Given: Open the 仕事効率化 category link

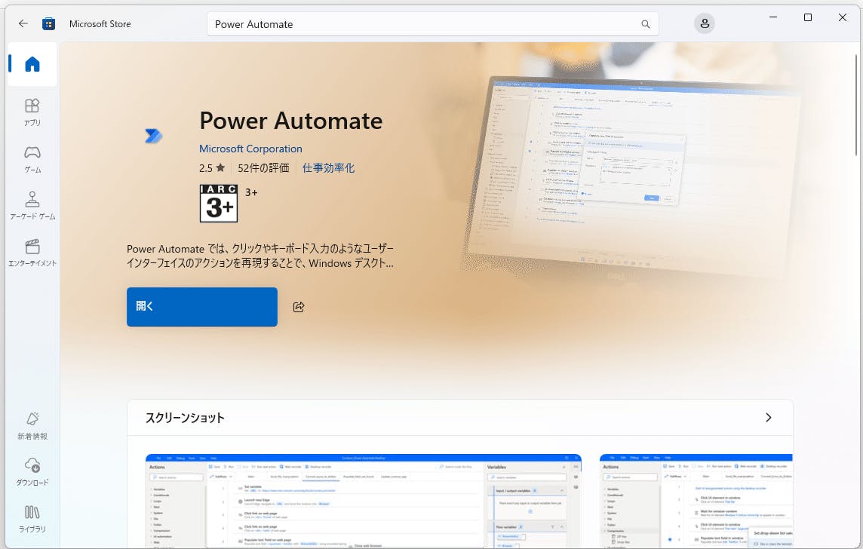Looking at the screenshot, I should (329, 167).
